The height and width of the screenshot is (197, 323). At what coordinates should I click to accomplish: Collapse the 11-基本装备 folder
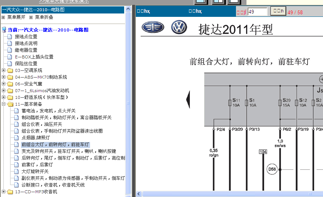3,104
